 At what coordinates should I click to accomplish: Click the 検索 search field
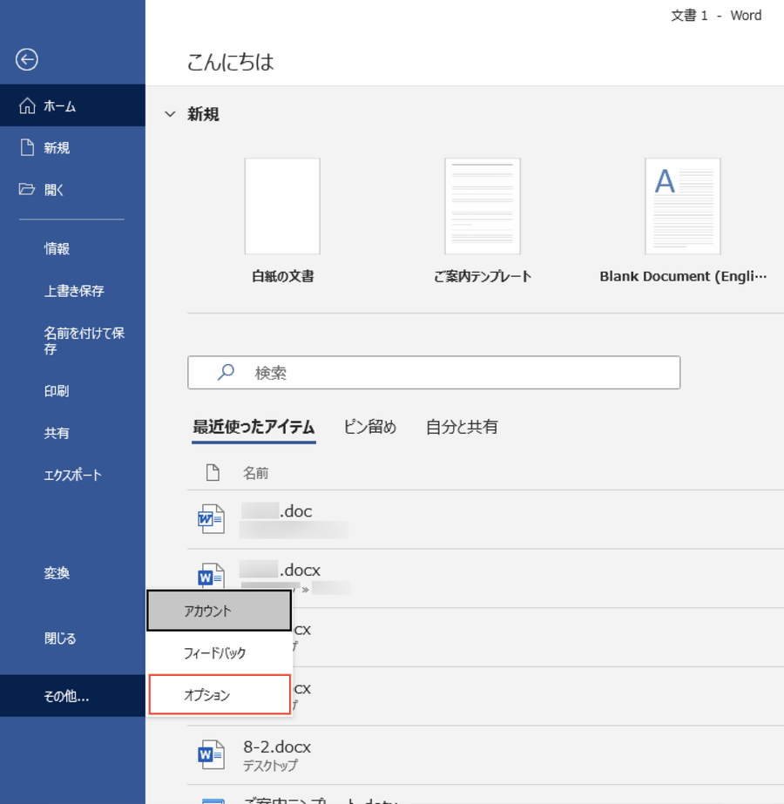pyautogui.click(x=434, y=372)
